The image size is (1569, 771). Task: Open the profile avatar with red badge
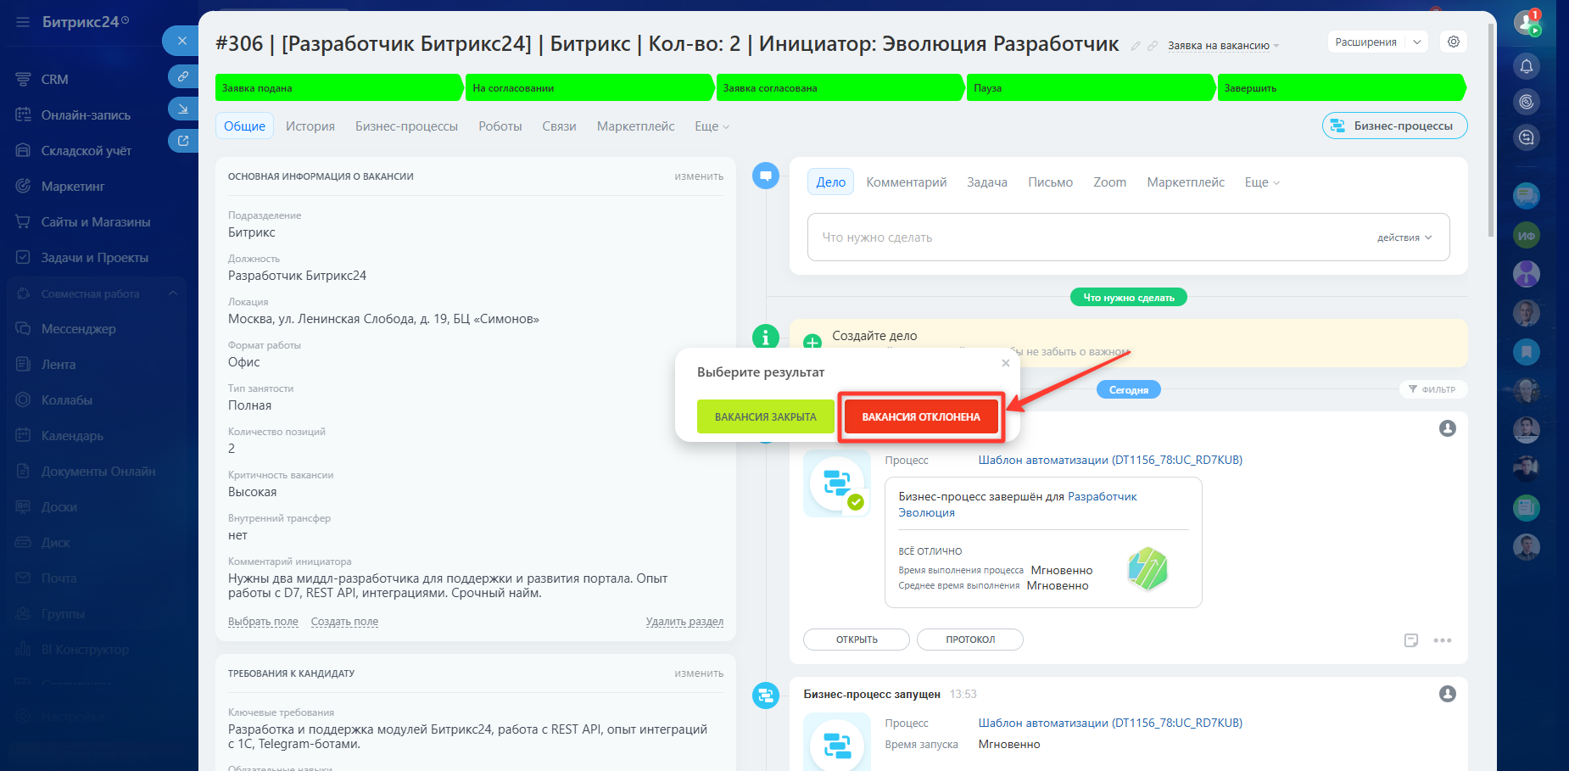click(x=1527, y=23)
